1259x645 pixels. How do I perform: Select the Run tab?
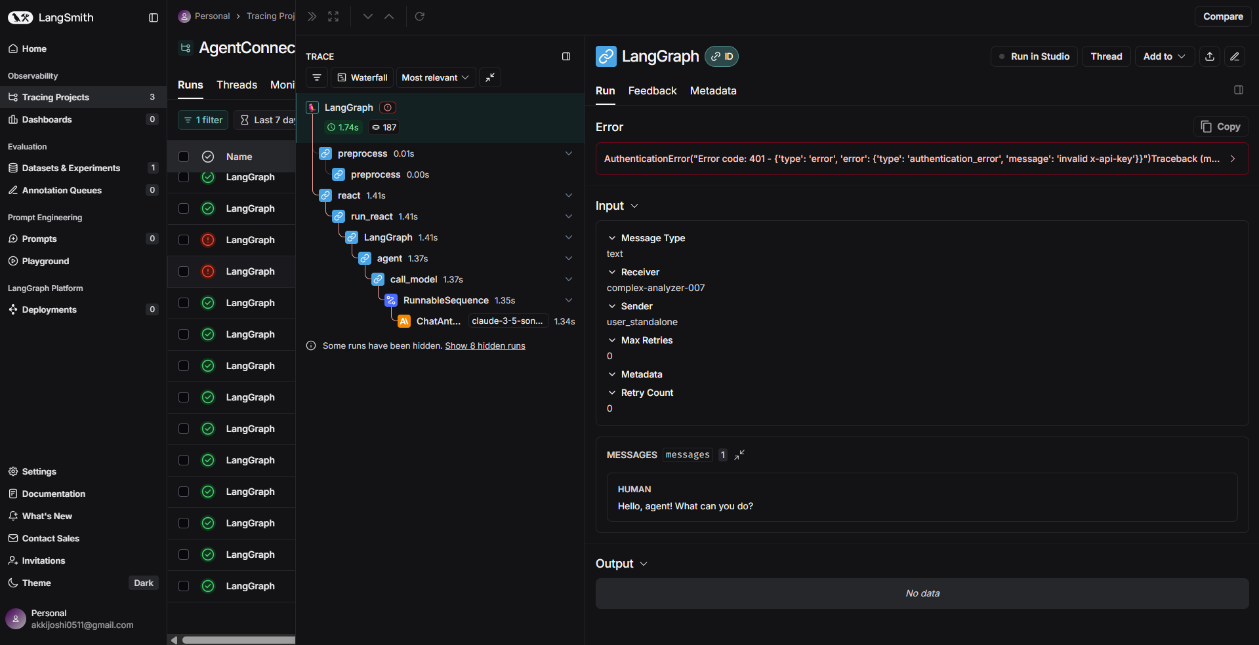click(605, 90)
